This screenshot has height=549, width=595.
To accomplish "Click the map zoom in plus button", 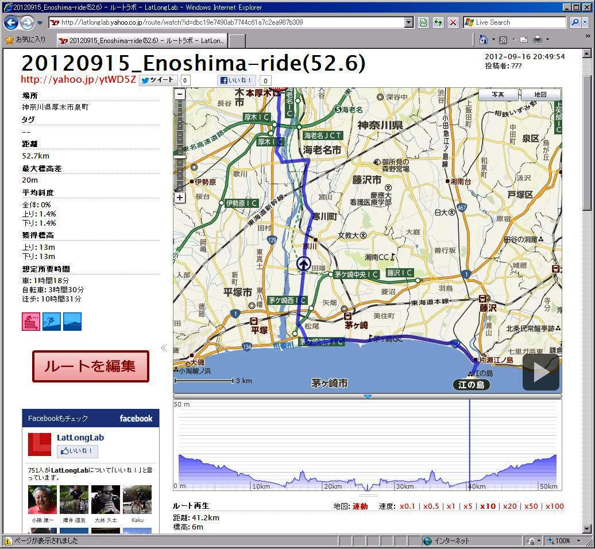I will pos(180,198).
